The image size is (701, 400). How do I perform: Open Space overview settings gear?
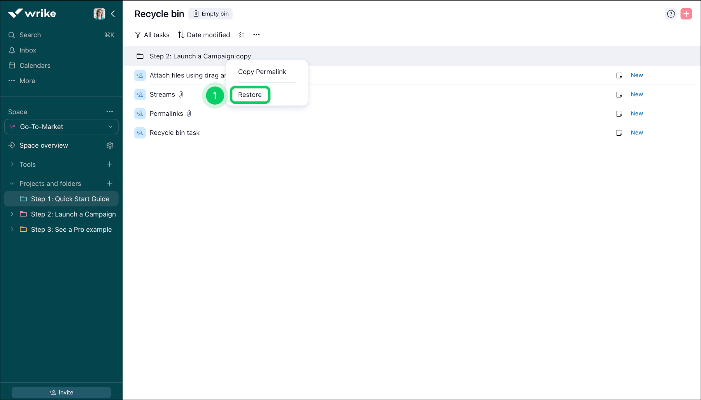click(x=110, y=145)
